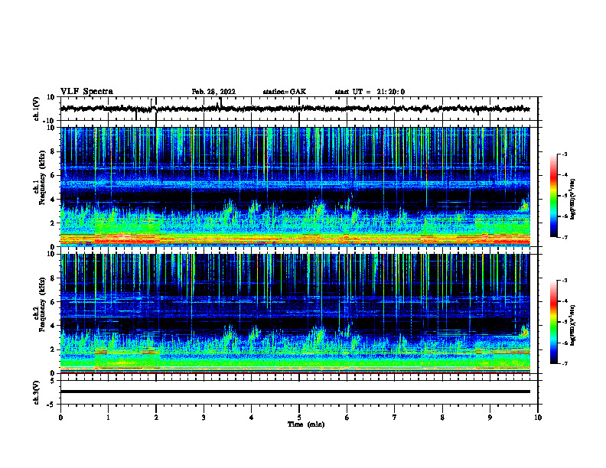Click the "1" tick on the time axis
Viewport: 606px width, 468px height.
pos(108,418)
